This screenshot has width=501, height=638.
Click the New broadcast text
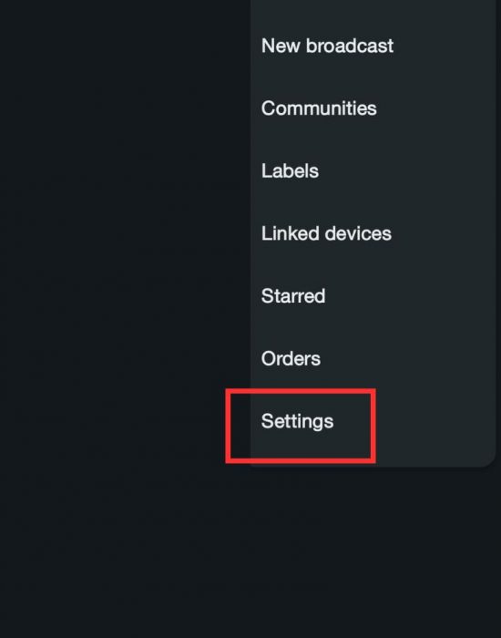[x=327, y=46]
